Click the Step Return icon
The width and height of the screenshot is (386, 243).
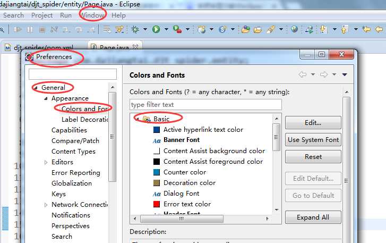coord(91,30)
